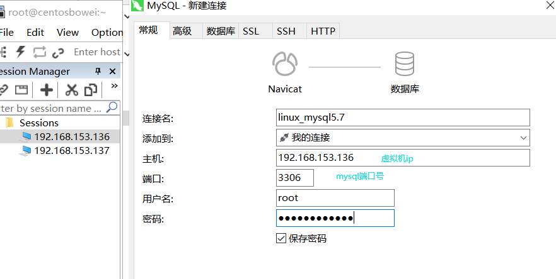Open the SecureCRT menu bar overflow arrow
556x279 pixels.
click(127, 16)
